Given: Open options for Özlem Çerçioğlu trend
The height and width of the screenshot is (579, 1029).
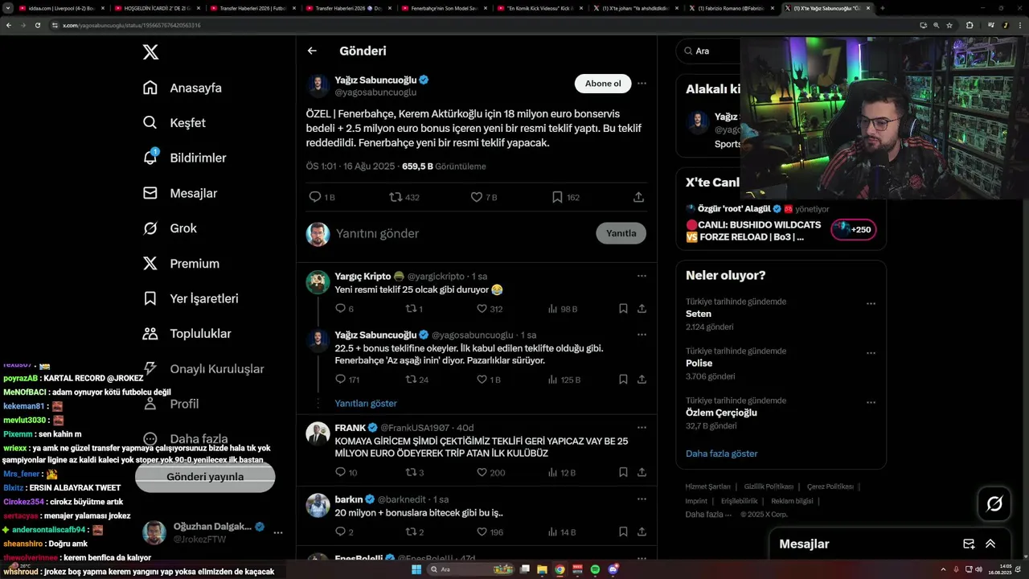Looking at the screenshot, I should [x=871, y=403].
